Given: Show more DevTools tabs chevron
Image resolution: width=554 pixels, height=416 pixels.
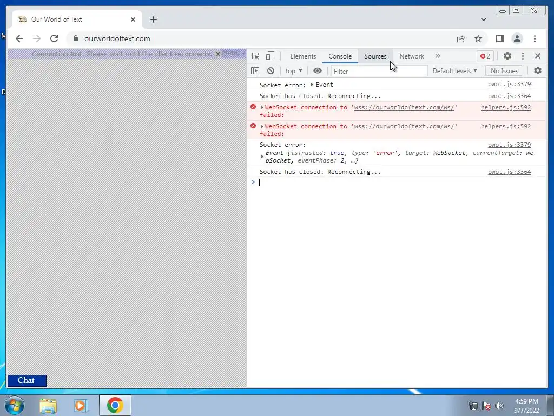Looking at the screenshot, I should pos(438,56).
